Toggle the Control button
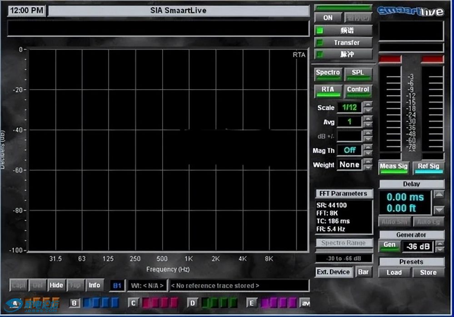The width and height of the screenshot is (454, 317). pyautogui.click(x=358, y=91)
